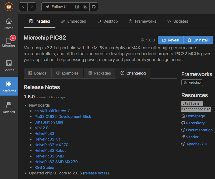Click the PlatformIO alien head logo
The height and width of the screenshot is (179, 215).
tap(9, 6)
